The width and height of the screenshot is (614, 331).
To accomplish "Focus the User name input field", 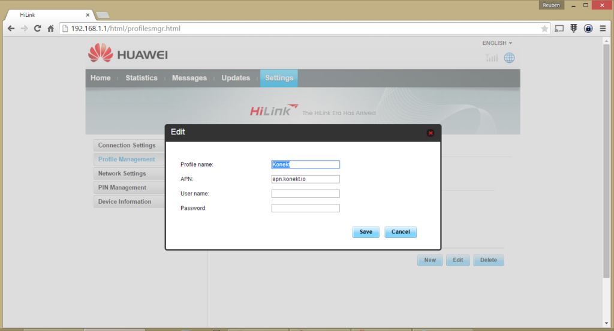I will click(305, 194).
